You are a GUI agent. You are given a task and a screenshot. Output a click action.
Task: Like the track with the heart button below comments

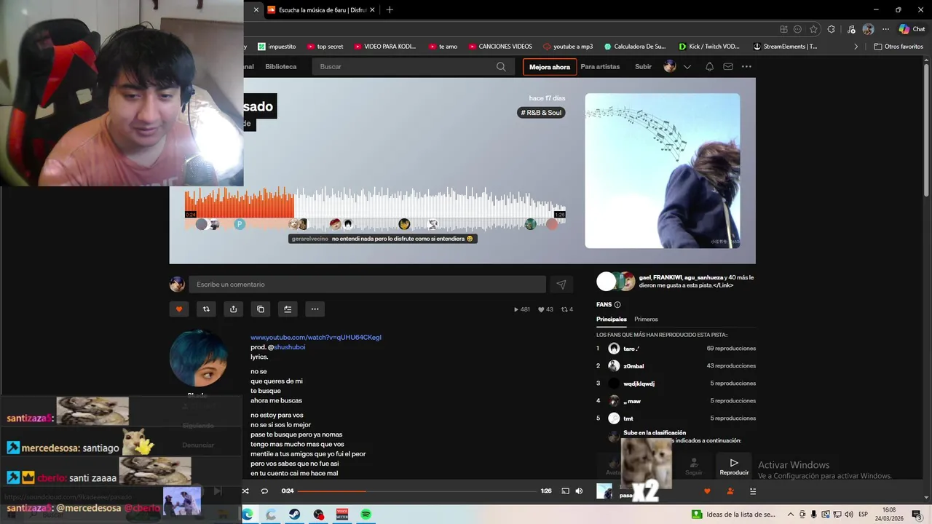179,309
